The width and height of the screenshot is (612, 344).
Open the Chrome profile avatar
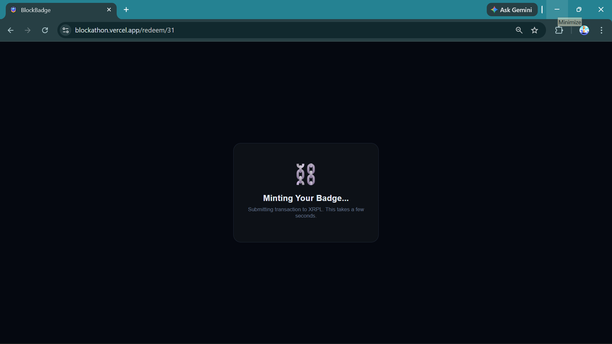click(584, 30)
